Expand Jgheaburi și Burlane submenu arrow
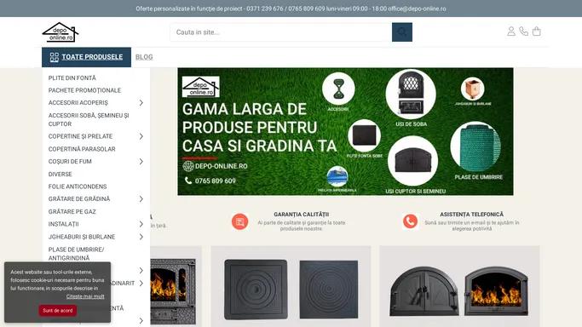The image size is (582, 327). [x=141, y=237]
